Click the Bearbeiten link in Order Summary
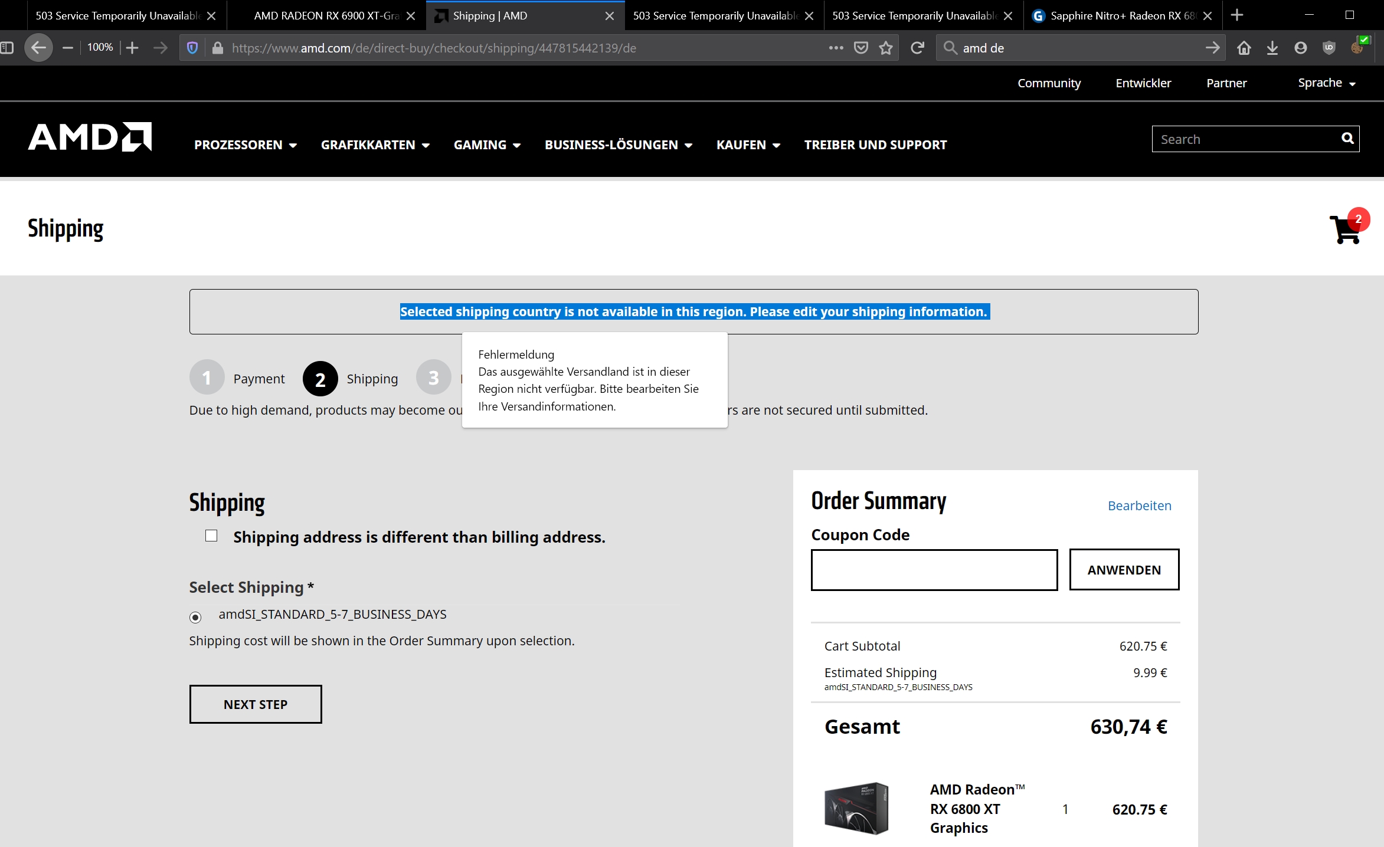The image size is (1384, 847). (1139, 505)
